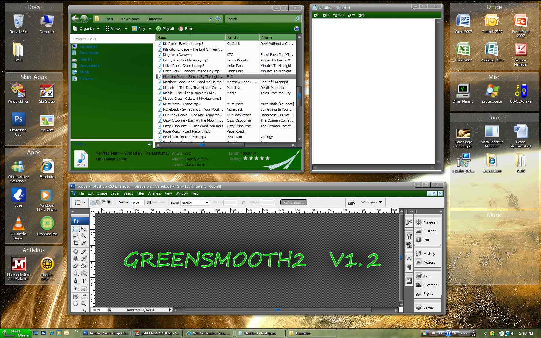Screen dimensions: 541x338
Task: Select the Move tool in Photoshop
Action: point(84,229)
